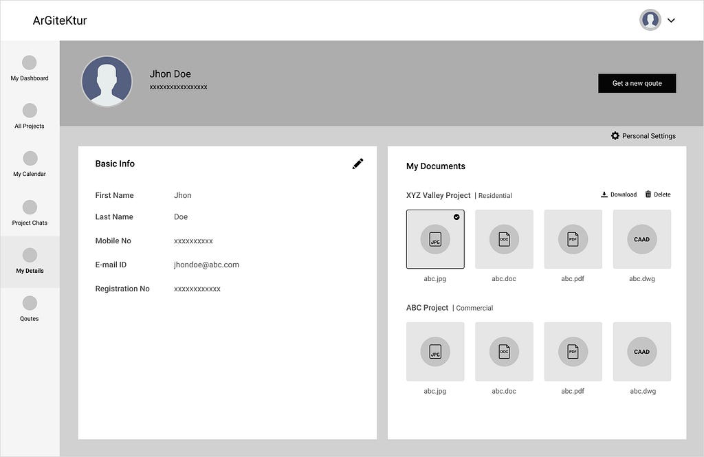The height and width of the screenshot is (457, 704).
Task: Click the Jhon Doe name in the banner
Action: (x=170, y=74)
